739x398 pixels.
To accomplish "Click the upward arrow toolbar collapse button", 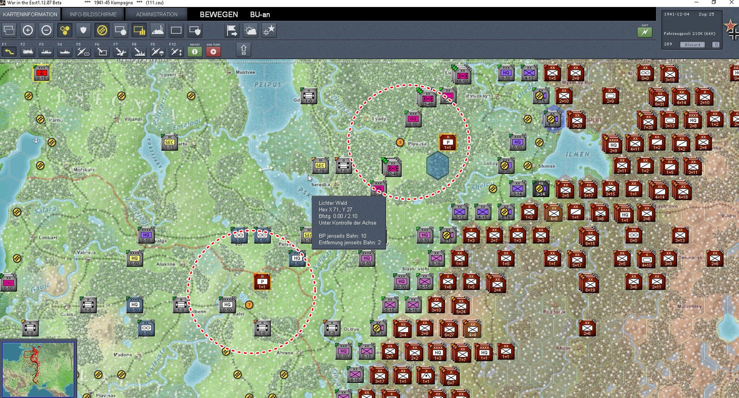I will pyautogui.click(x=244, y=50).
